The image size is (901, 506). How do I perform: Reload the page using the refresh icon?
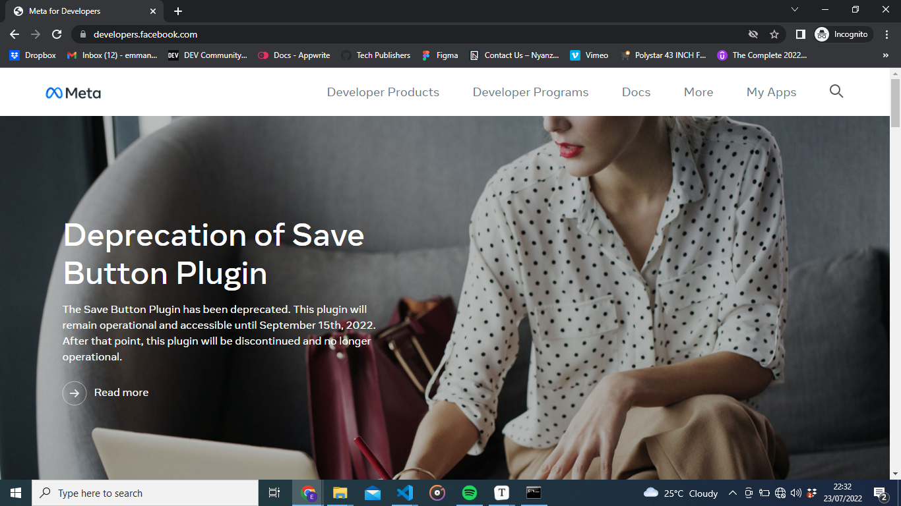pos(57,34)
